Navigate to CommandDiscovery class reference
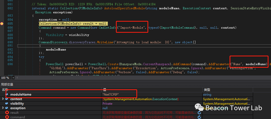Screen dimensions: 271x119 tap(52, 42)
